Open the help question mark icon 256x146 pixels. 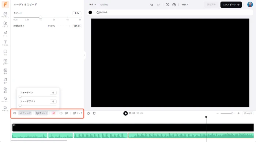click(x=174, y=5)
